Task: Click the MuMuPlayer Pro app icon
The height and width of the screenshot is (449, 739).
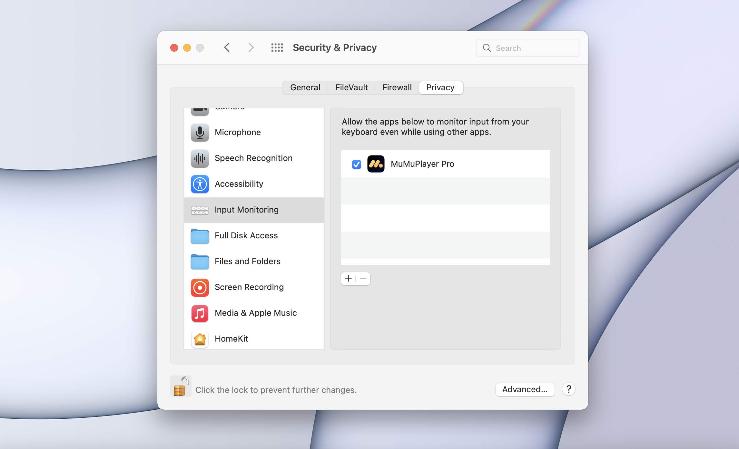Action: tap(376, 164)
